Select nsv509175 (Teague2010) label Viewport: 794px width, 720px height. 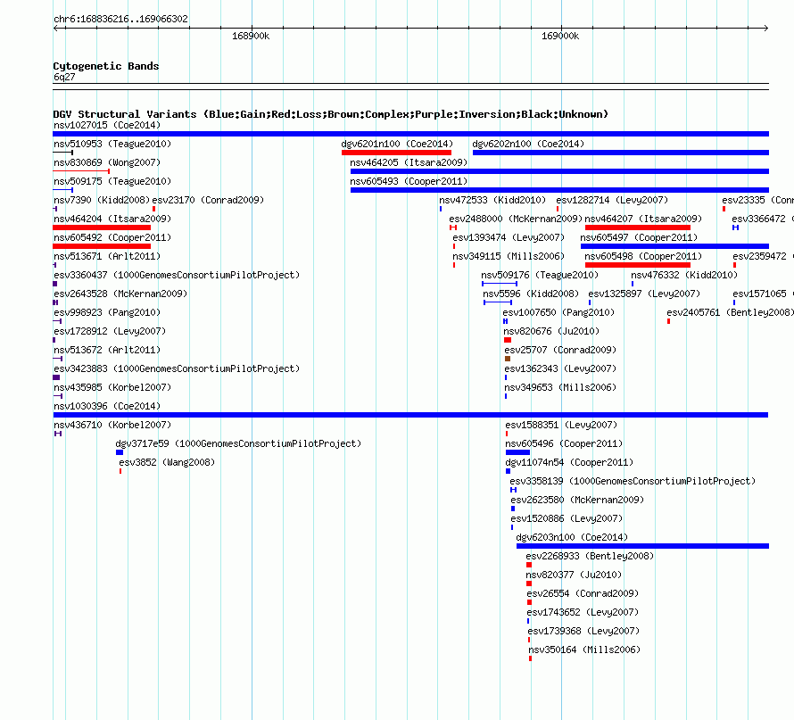point(112,181)
